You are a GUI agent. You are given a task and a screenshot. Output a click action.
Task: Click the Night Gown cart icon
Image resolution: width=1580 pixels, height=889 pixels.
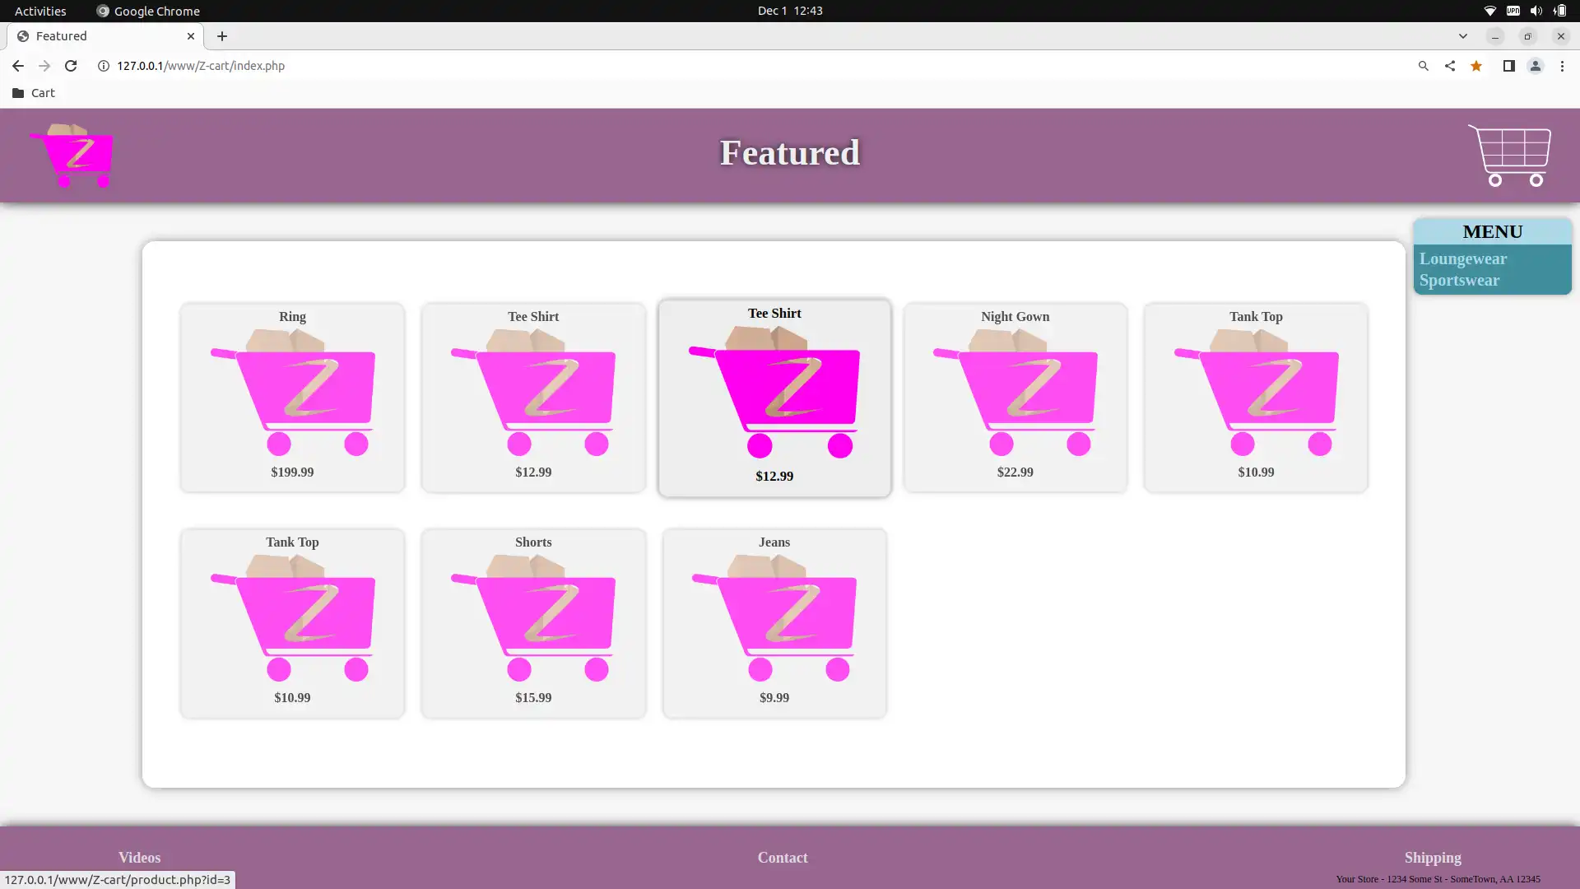point(1015,392)
